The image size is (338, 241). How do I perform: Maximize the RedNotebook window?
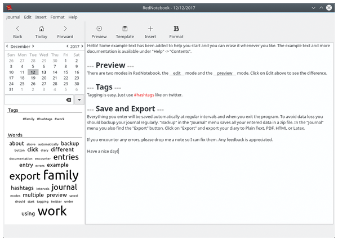tap(321, 8)
